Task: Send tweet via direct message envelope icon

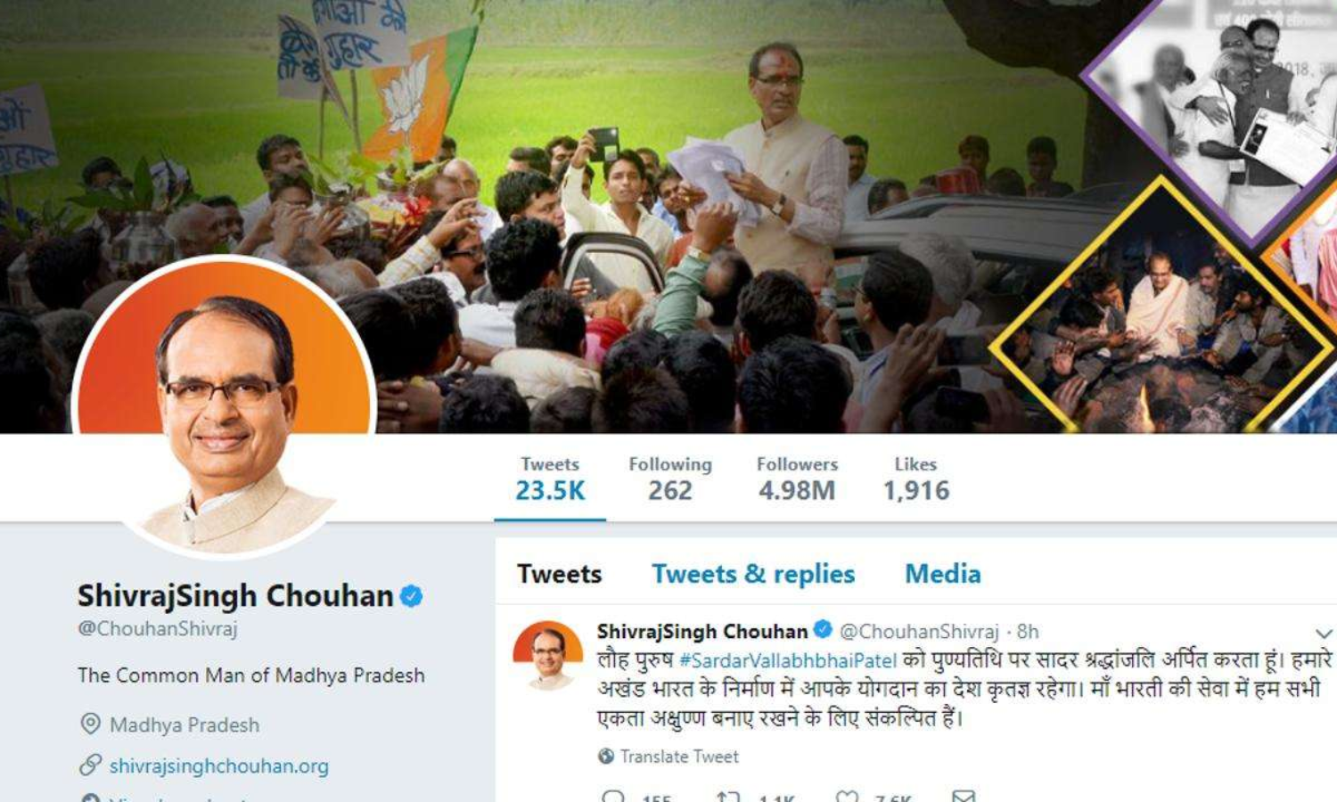Action: [x=964, y=796]
